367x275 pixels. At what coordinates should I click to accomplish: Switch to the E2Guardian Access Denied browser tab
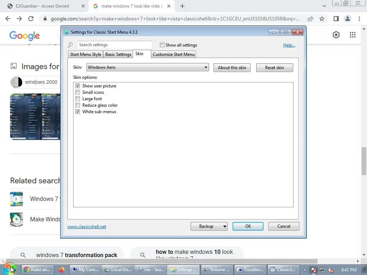coord(42,6)
